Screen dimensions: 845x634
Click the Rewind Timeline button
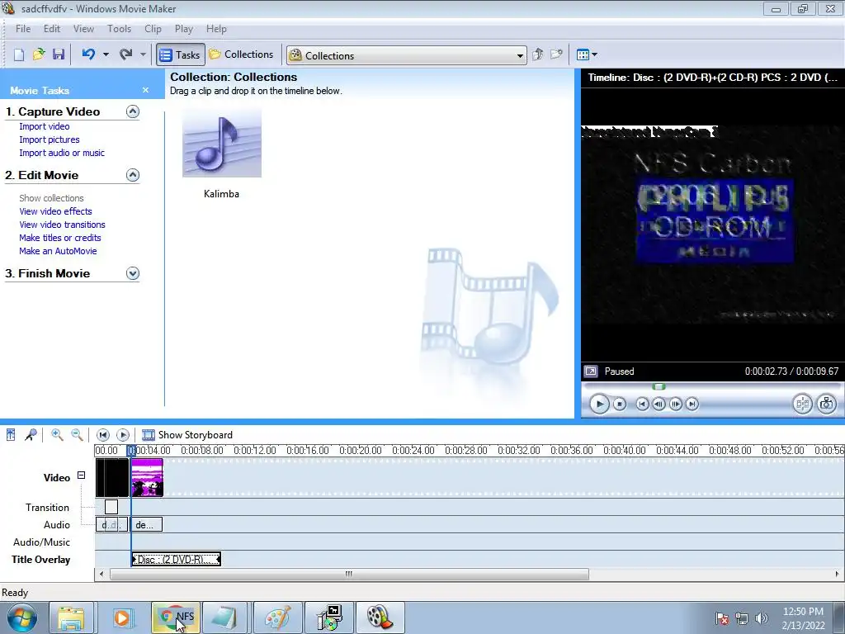pos(103,434)
